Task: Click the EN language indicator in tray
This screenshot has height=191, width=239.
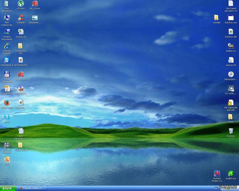Action: click(215, 188)
